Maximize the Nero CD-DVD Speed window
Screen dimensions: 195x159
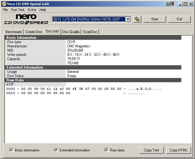[x=185, y=4]
